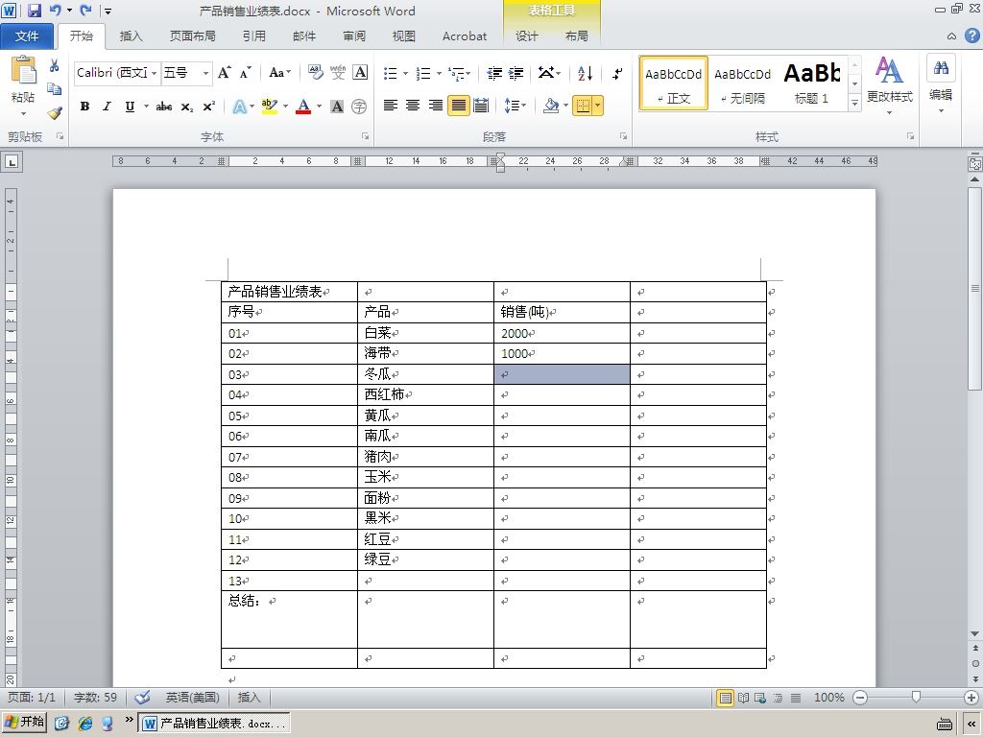Screen dimensions: 983x737
Task: Grow font size with A-up icon
Action: click(225, 73)
